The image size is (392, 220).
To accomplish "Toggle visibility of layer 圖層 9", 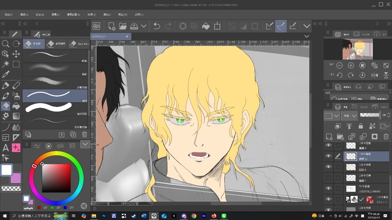I will (x=328, y=145).
